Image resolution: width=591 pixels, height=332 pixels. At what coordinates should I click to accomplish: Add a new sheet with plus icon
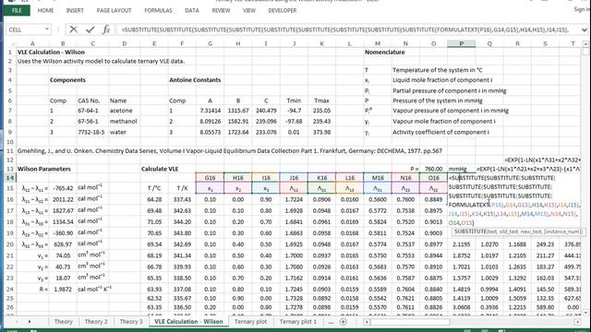[343, 322]
